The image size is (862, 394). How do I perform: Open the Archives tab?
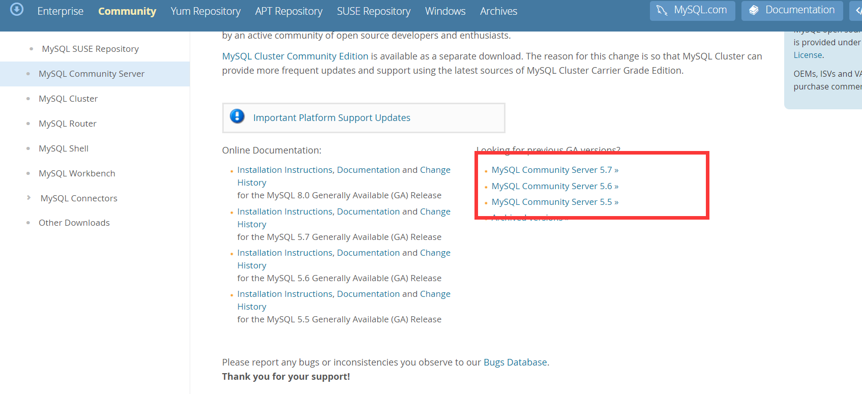[498, 11]
